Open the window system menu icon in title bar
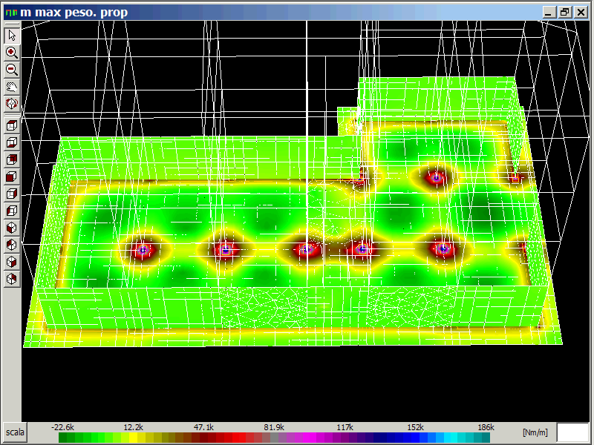The width and height of the screenshot is (594, 445). click(x=10, y=12)
